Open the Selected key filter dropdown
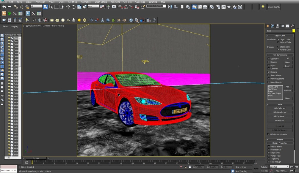The width and height of the screenshot is (299, 173). click(x=279, y=167)
